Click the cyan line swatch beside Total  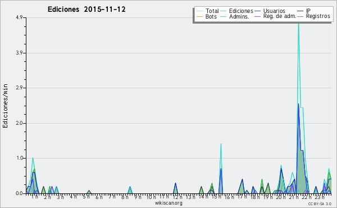[199, 11]
